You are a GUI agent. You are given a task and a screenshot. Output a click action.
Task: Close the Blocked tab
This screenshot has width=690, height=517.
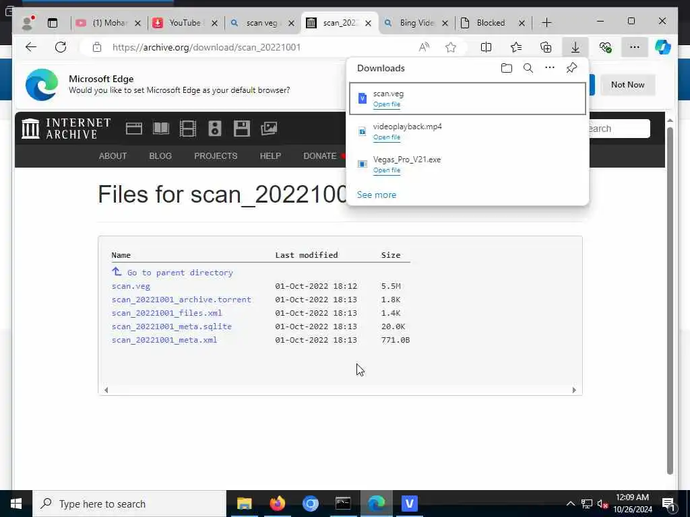point(522,24)
